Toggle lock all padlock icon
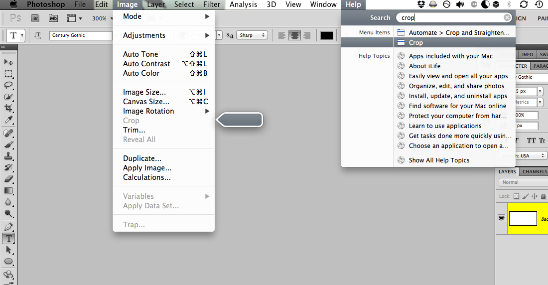Image resolution: width=548 pixels, height=285 pixels. (543, 196)
